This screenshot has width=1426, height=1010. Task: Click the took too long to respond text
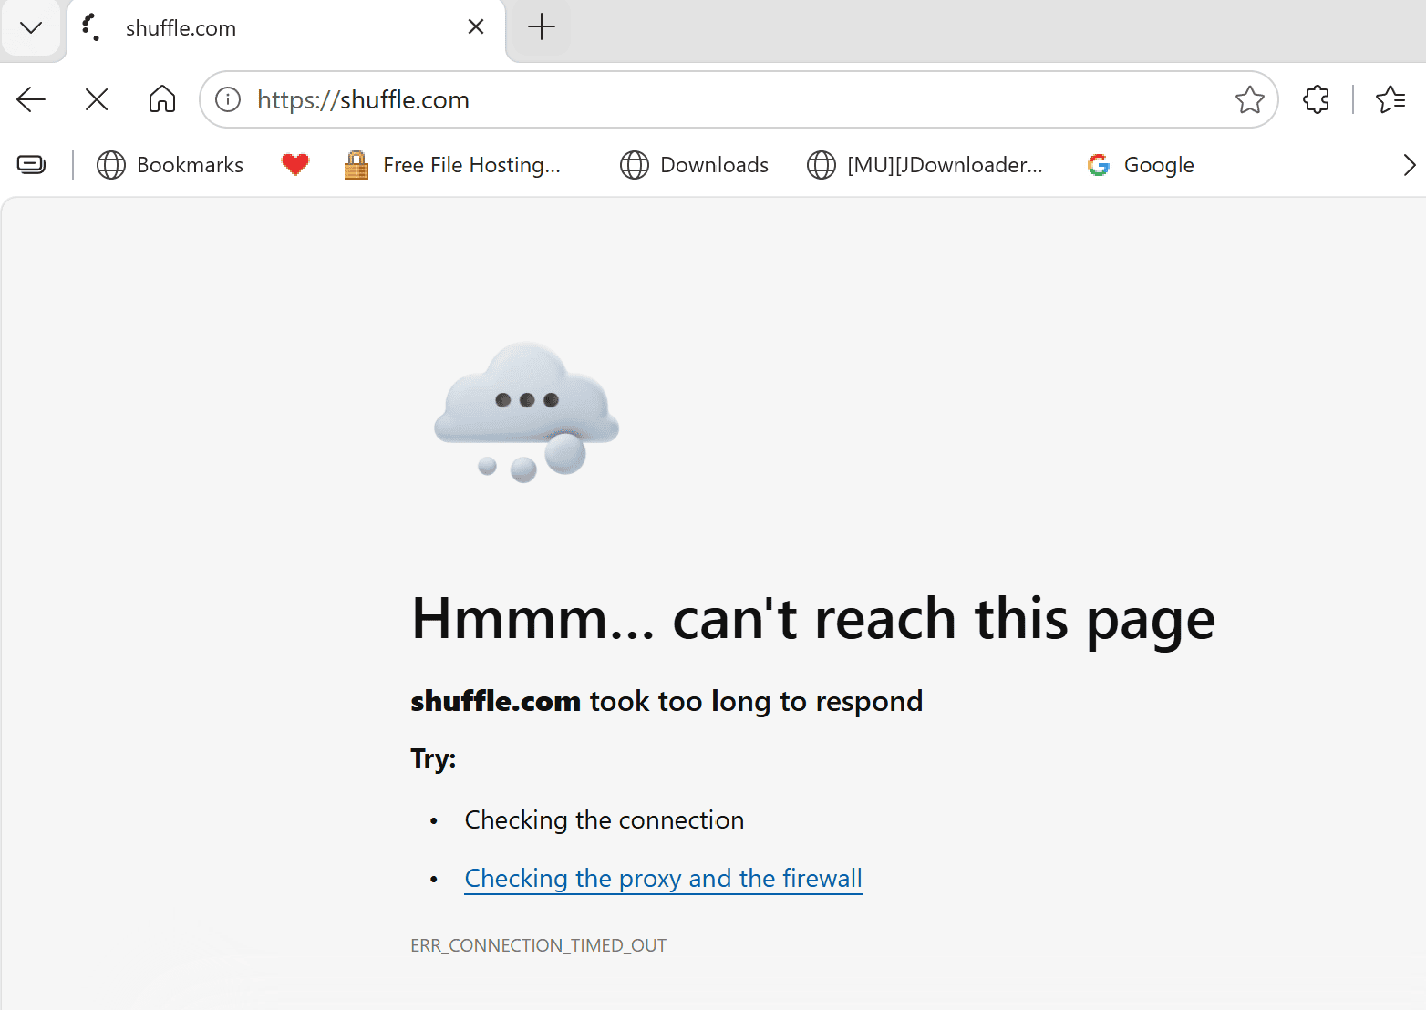pyautogui.click(x=756, y=701)
